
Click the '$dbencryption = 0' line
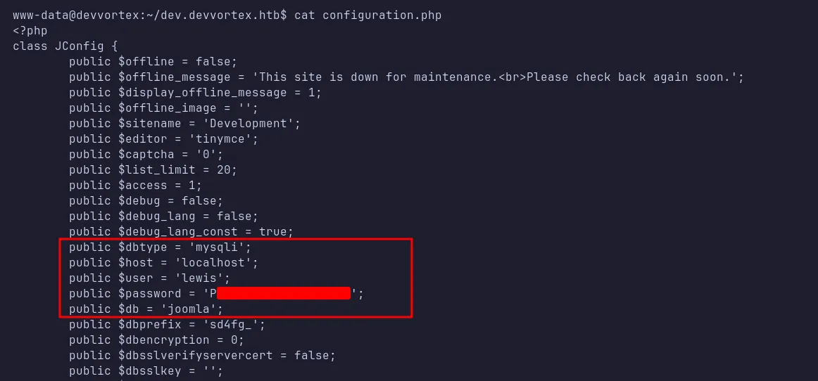pyautogui.click(x=156, y=340)
